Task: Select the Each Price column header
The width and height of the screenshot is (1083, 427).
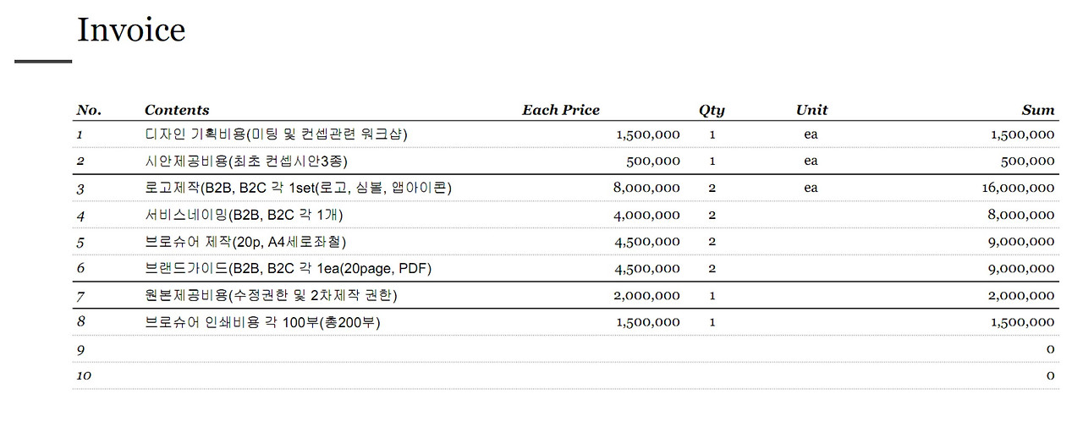Action: pos(560,110)
